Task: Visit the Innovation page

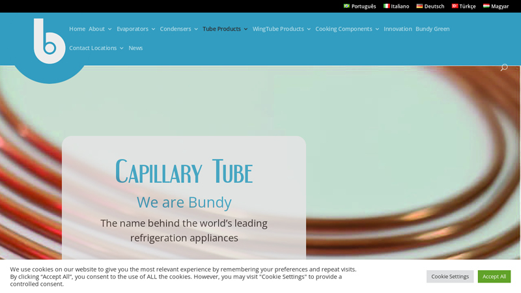Action: click(398, 29)
